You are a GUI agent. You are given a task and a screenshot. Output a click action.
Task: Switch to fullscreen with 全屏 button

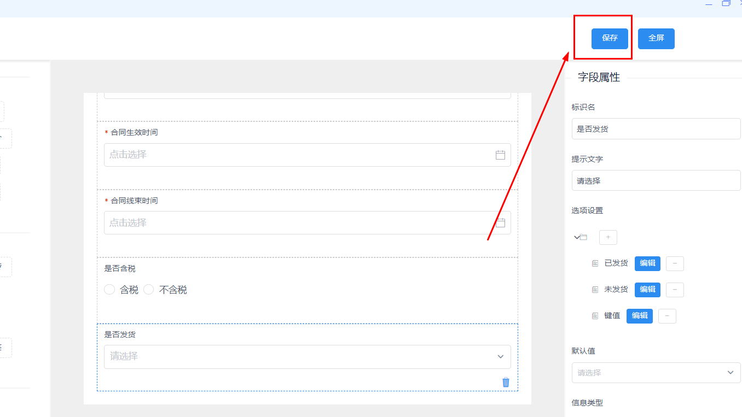coord(656,38)
